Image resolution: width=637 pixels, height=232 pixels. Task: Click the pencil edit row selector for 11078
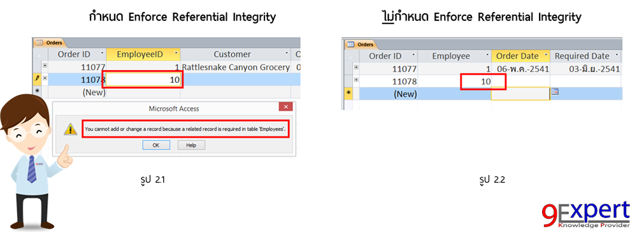click(x=36, y=79)
